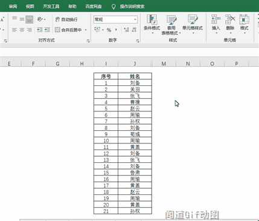Open 单元格样式 cell styles gallery
The width and height of the screenshot is (259, 221).
[x=193, y=24]
